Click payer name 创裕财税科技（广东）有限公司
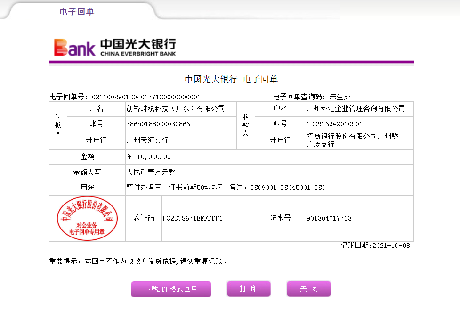The image size is (460, 311). [176, 109]
